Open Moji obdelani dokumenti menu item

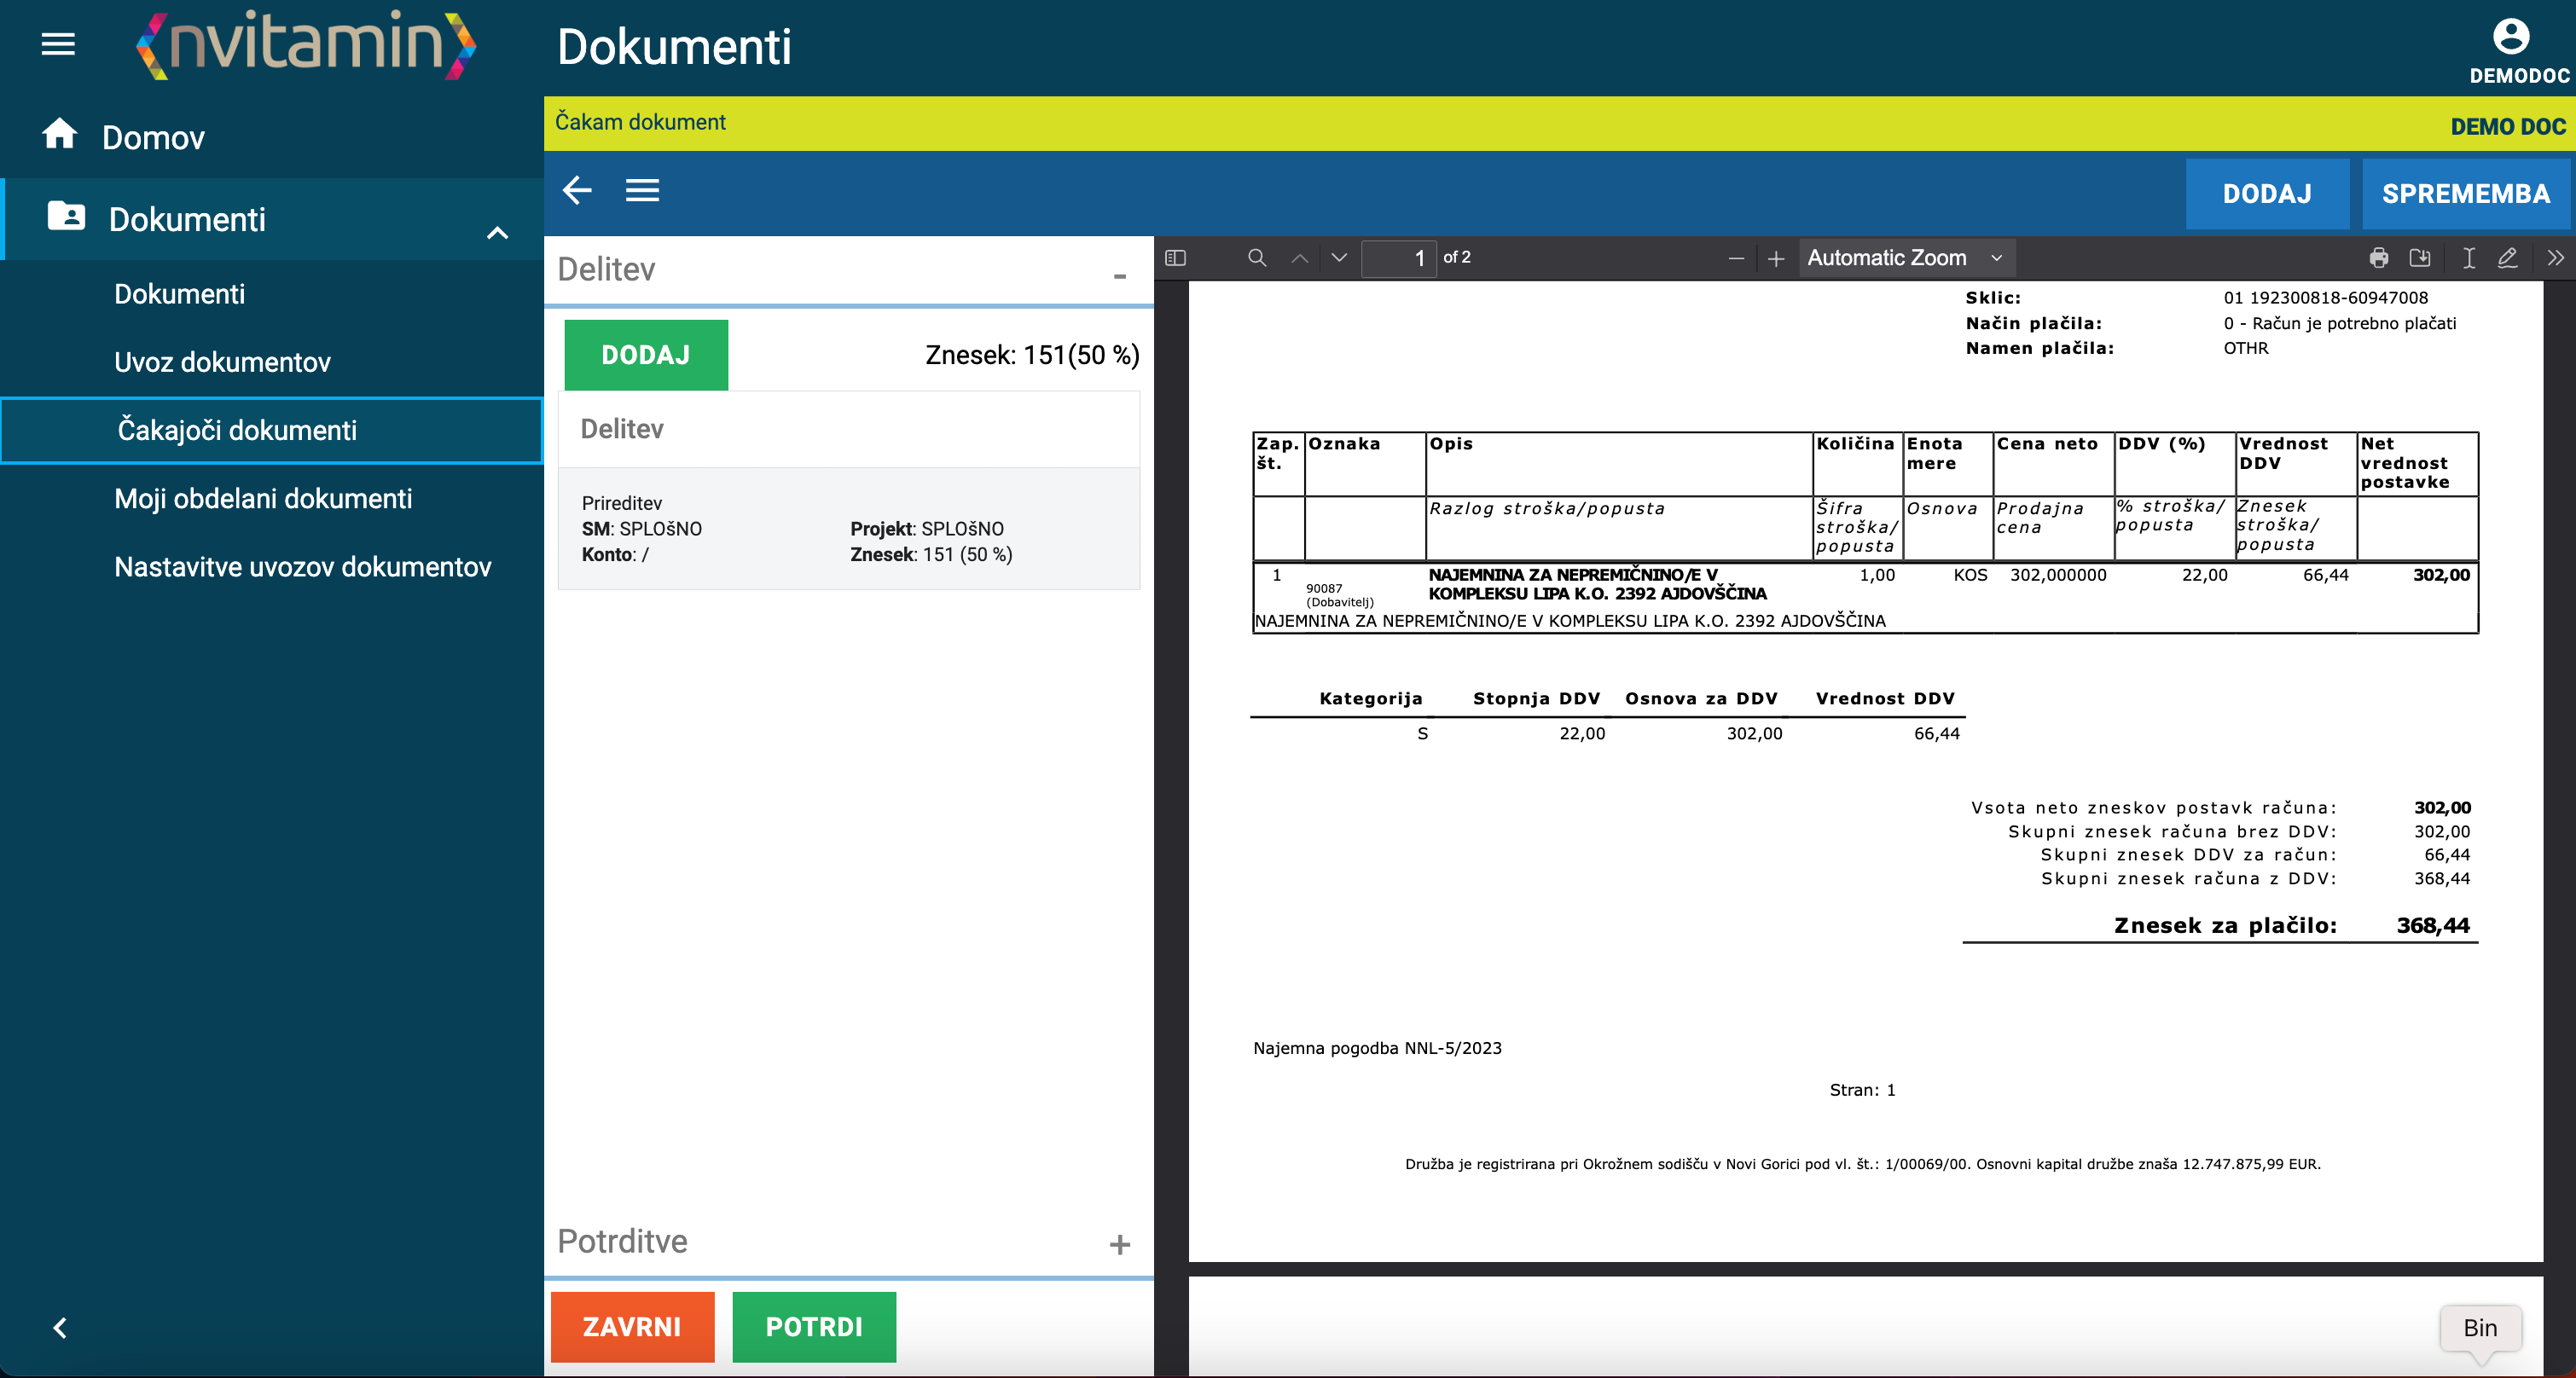pyautogui.click(x=263, y=498)
